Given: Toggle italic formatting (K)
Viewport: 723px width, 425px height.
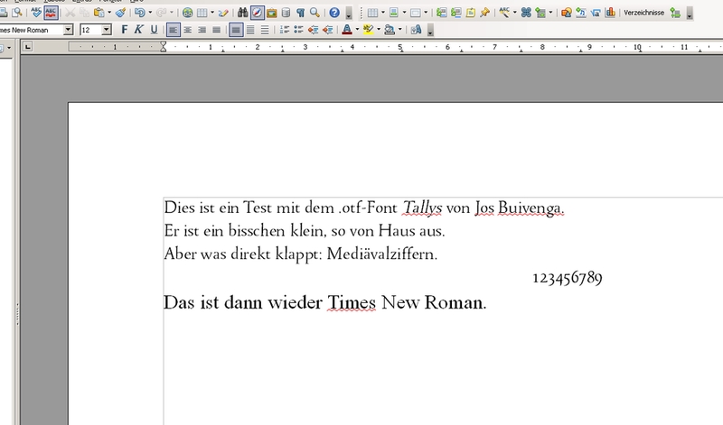Looking at the screenshot, I should click(x=138, y=30).
